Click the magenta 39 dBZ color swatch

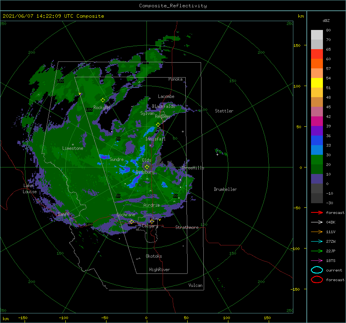coord(317,121)
